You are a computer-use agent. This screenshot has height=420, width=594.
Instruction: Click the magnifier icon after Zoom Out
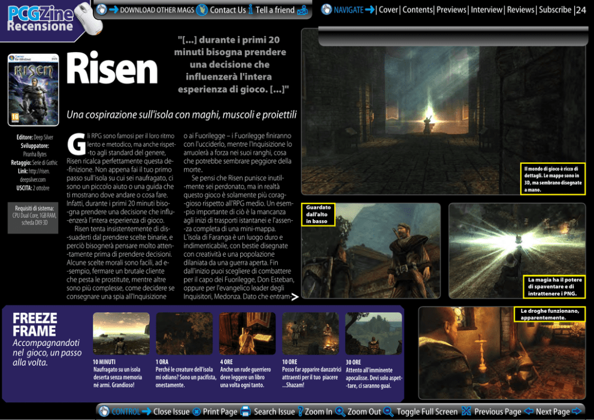[x=388, y=411]
